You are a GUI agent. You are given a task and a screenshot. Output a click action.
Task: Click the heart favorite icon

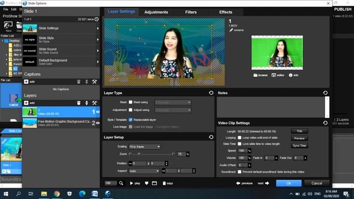pyautogui.click(x=147, y=183)
